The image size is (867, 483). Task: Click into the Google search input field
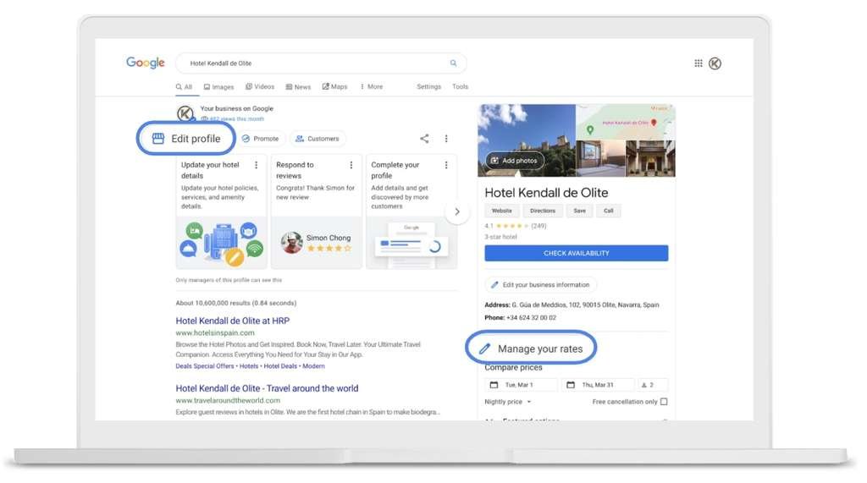321,63
